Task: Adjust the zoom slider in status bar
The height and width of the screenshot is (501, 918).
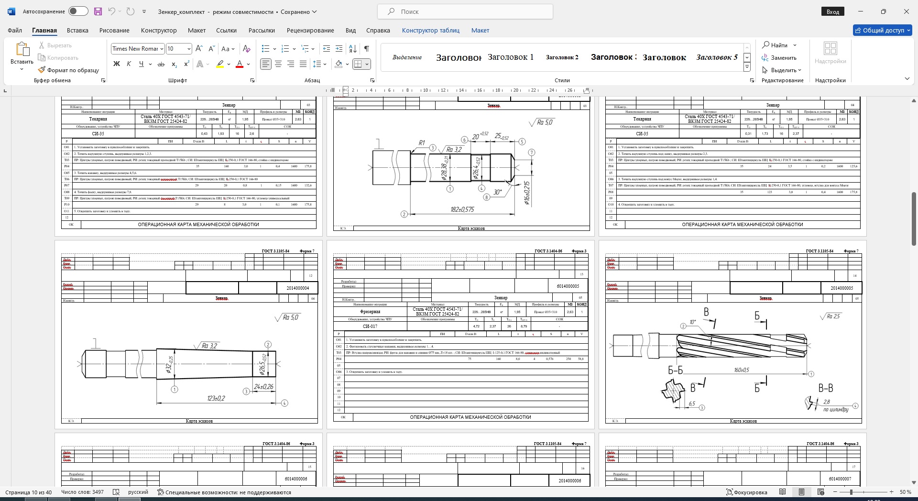Action: click(x=851, y=492)
